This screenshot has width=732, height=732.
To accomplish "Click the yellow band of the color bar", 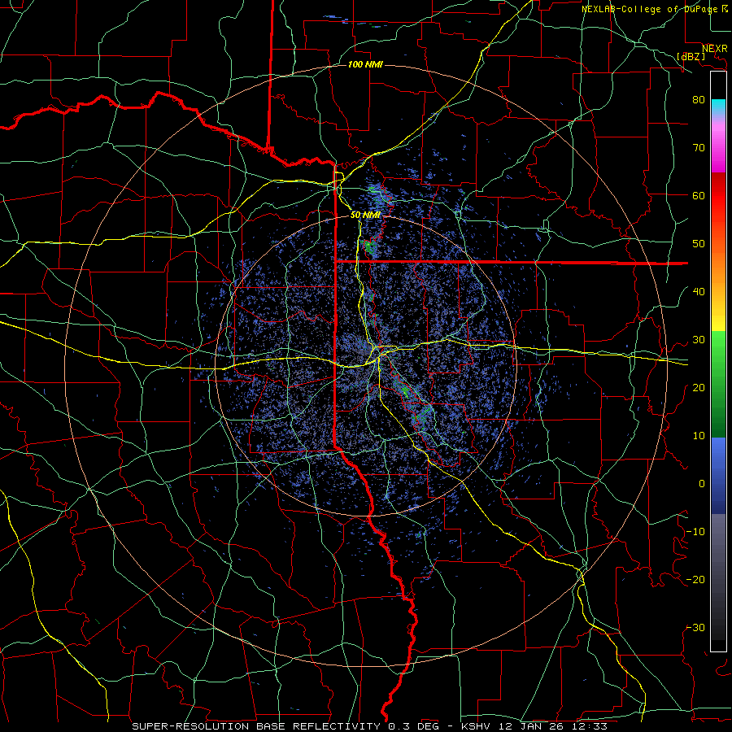I will (x=718, y=317).
